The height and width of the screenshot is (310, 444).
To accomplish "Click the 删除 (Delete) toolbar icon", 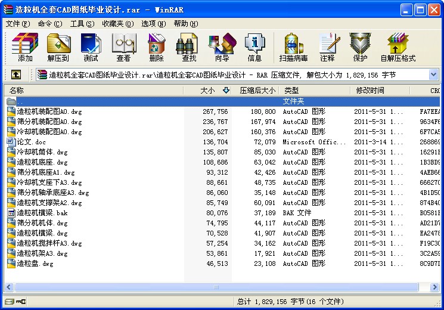I will point(156,47).
